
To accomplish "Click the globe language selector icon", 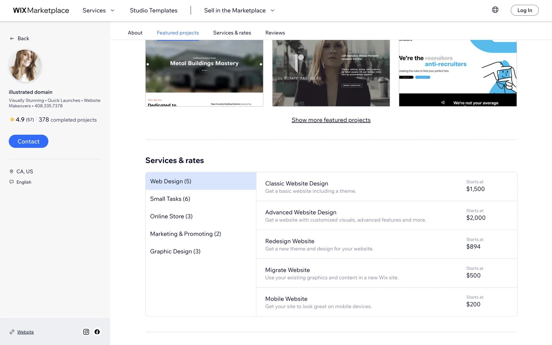I will [495, 10].
